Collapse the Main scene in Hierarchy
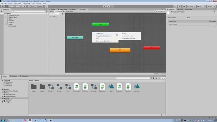The image size is (217, 122). coord(4,14)
